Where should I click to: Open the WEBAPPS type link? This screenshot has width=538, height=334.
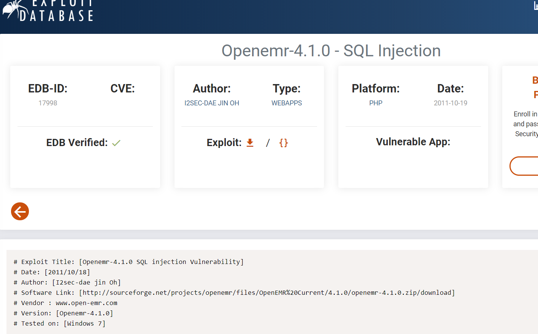287,103
